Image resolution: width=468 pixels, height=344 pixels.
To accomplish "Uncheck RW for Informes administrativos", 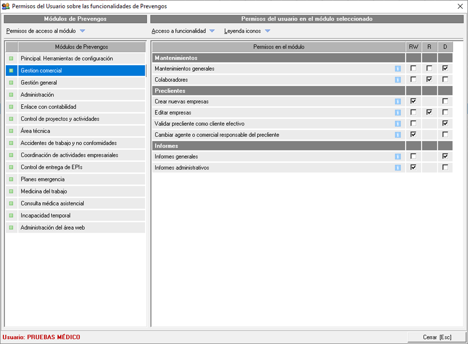I will (x=413, y=167).
